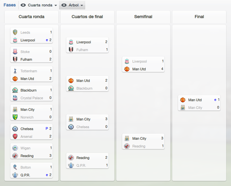Toggle the eye icon beside Árbol
This screenshot has width=231, height=186.
click(x=64, y=5)
